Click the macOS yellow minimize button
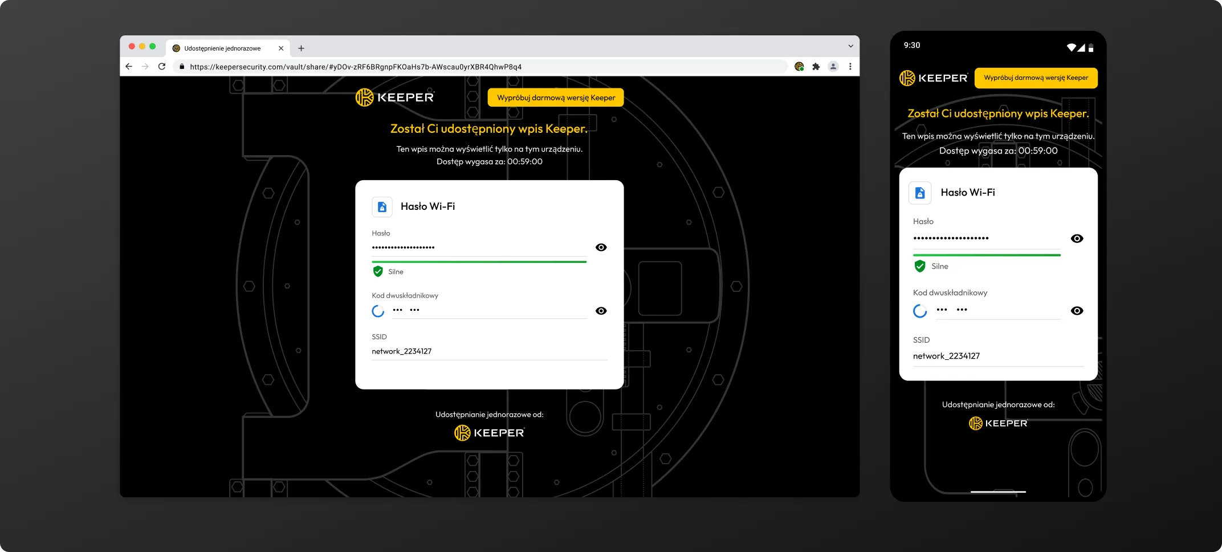The height and width of the screenshot is (552, 1222). [142, 46]
